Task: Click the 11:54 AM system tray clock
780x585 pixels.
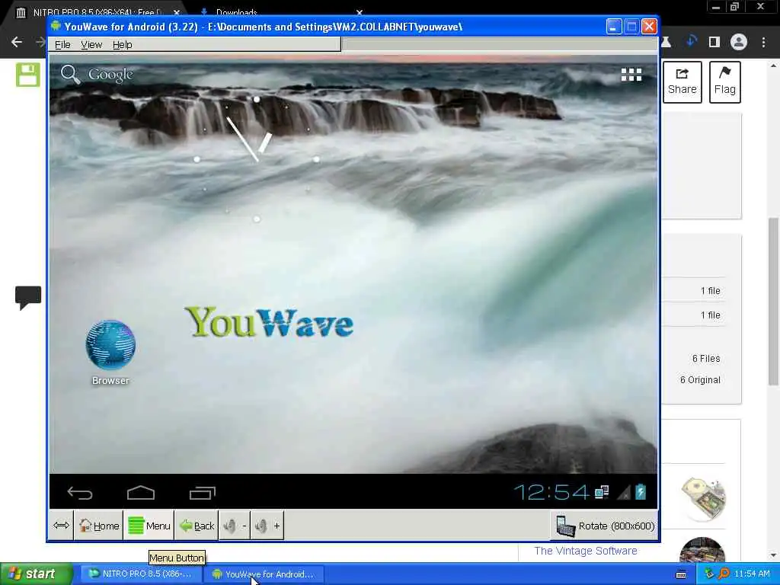Action: [x=752, y=574]
